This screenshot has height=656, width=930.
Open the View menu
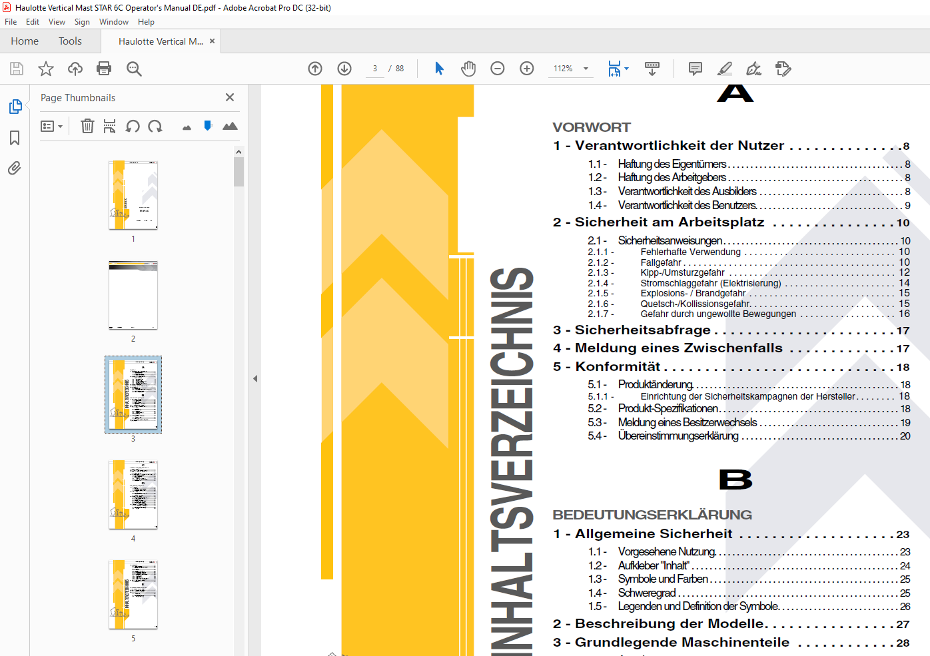[x=57, y=22]
